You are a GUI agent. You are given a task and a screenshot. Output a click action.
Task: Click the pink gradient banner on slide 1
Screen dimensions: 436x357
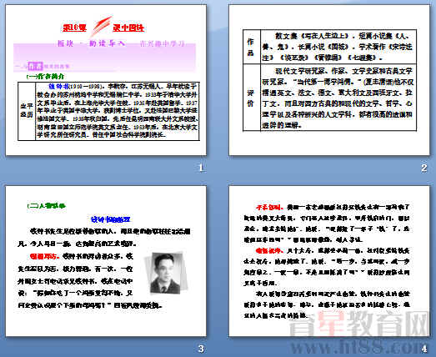click(104, 57)
